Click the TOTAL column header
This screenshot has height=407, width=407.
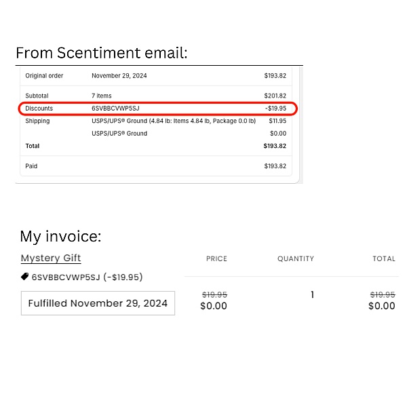(x=384, y=259)
